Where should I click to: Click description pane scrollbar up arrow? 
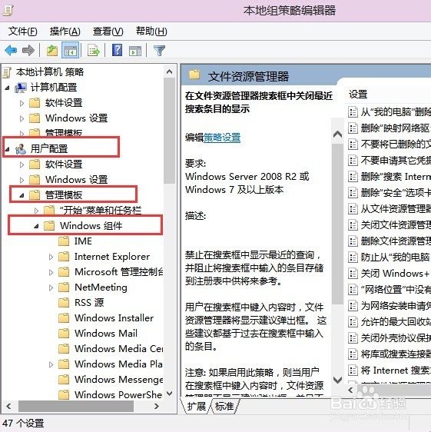pyautogui.click(x=337, y=135)
